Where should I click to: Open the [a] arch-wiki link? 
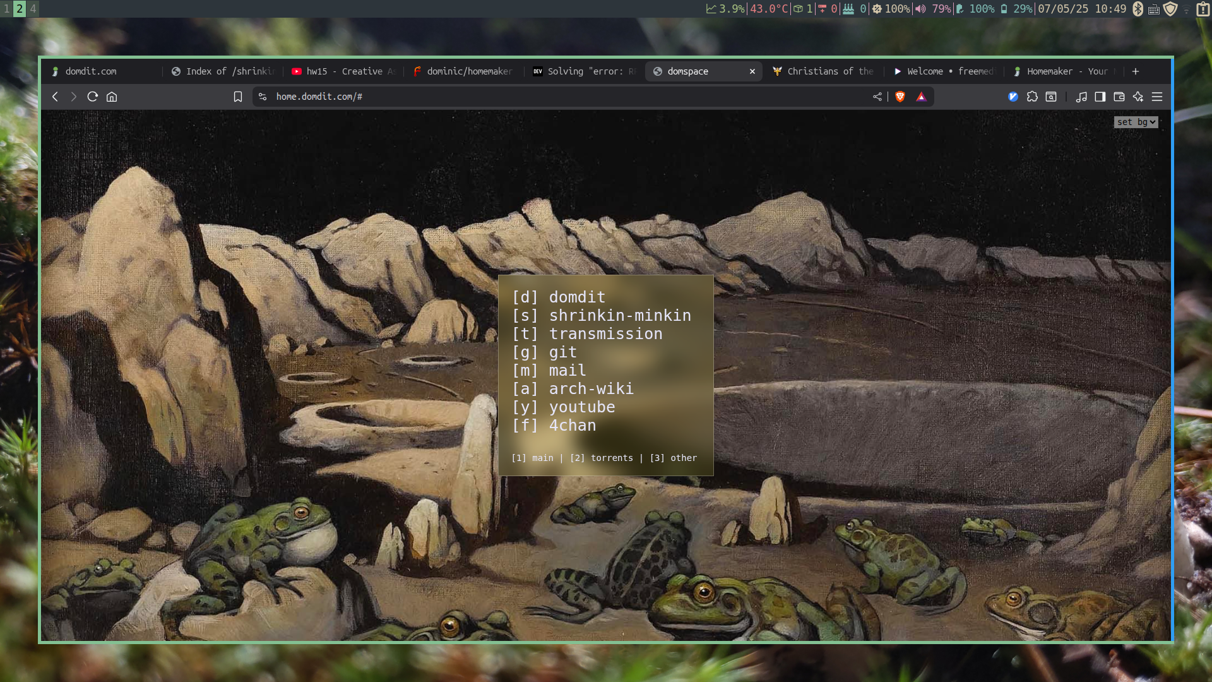coord(573,388)
